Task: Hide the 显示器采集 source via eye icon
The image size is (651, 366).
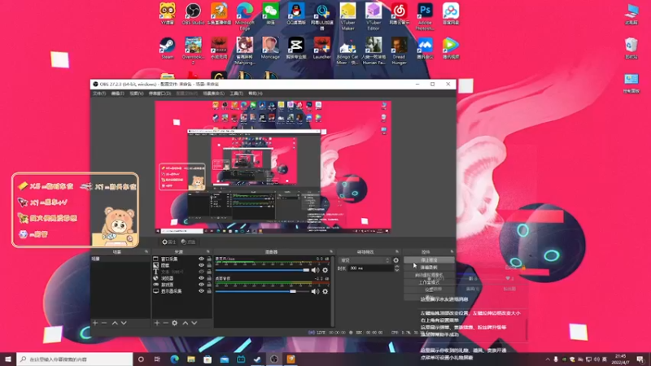Action: coord(201,291)
